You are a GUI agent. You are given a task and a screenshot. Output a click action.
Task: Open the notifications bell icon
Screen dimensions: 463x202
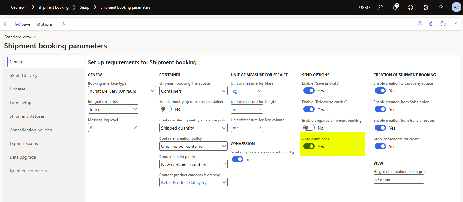(x=395, y=7)
